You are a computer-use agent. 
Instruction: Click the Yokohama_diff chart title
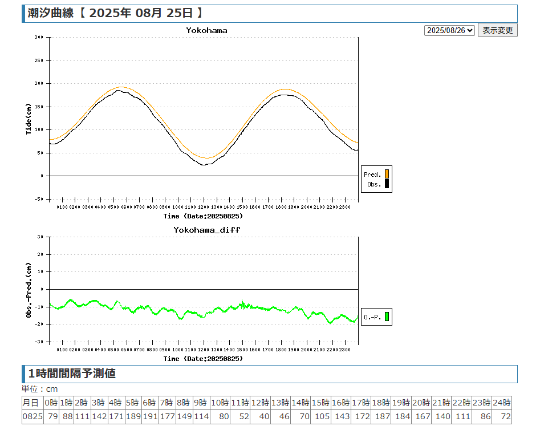click(206, 230)
